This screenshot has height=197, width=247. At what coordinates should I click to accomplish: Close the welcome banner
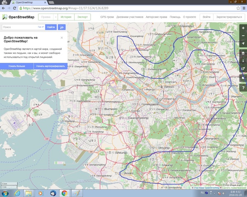(62, 37)
